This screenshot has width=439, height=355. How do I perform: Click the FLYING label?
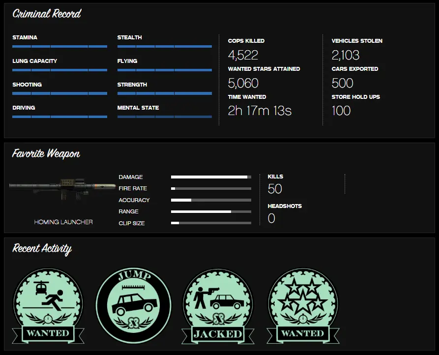coord(127,61)
